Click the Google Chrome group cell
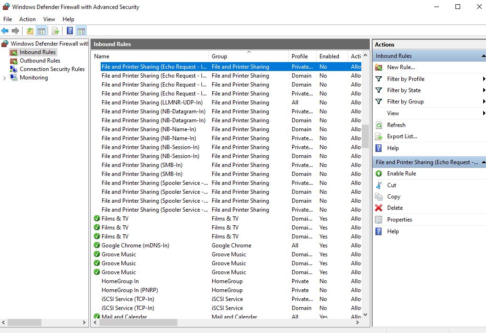This screenshot has width=486, height=333. point(231,246)
